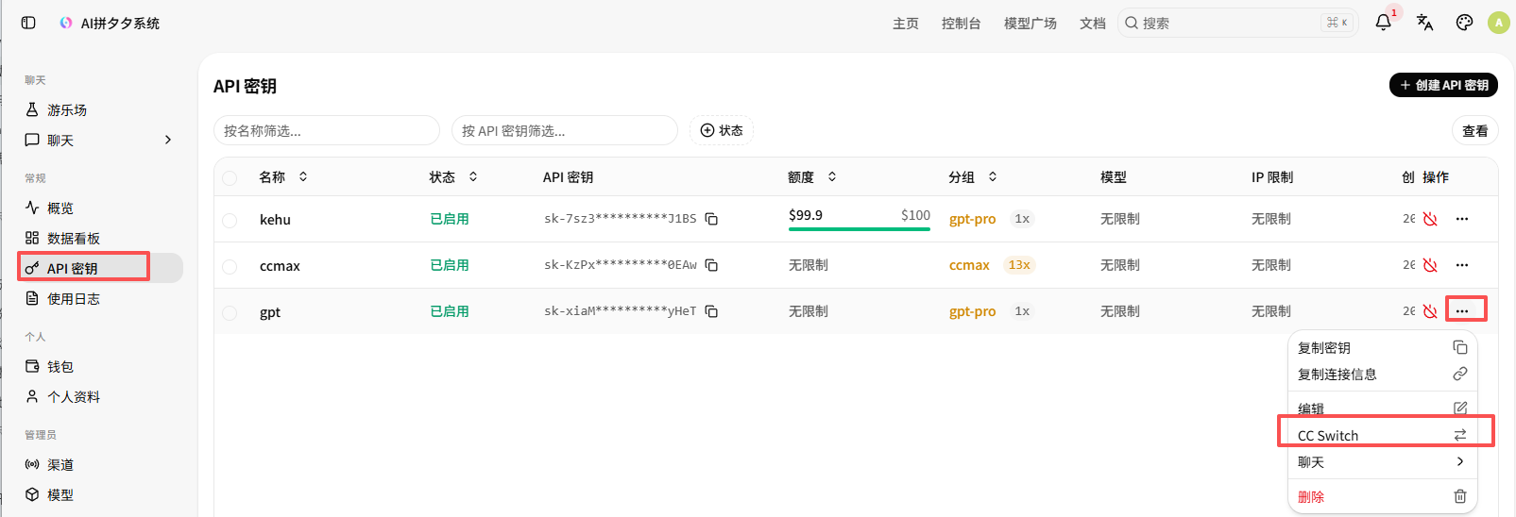
Task: Click the link icon beside 复制连接信息
Action: [1460, 374]
